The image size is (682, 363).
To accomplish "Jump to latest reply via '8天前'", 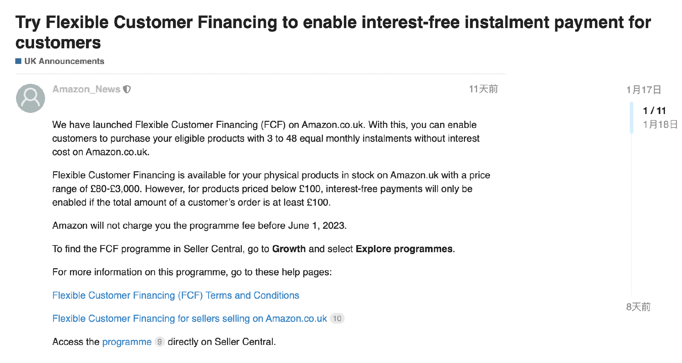I will point(638,307).
